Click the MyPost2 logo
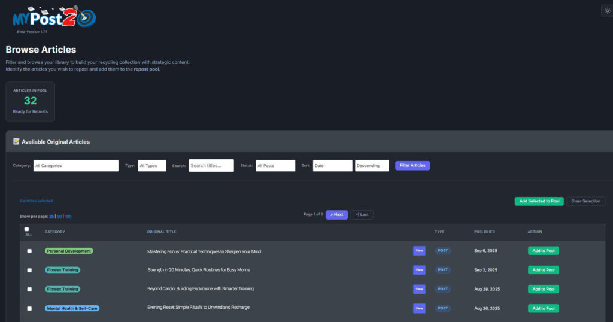Screen dimensions: 613x322 pyautogui.click(x=54, y=18)
